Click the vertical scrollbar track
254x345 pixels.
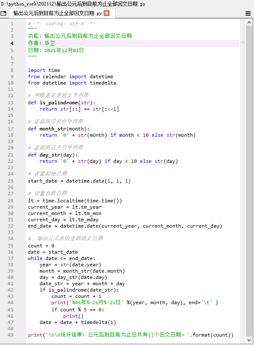[249, 181]
